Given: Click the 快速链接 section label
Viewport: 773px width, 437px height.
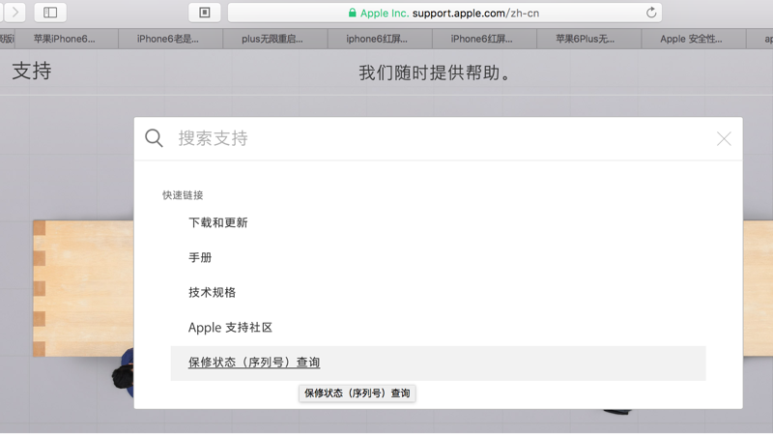Looking at the screenshot, I should 183,195.
